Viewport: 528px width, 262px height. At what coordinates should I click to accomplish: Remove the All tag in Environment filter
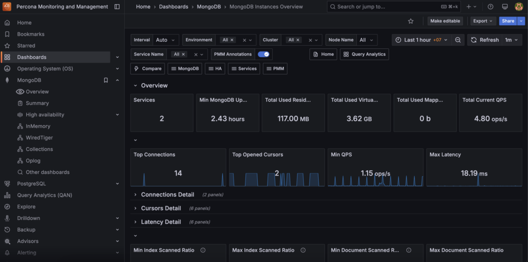point(232,40)
